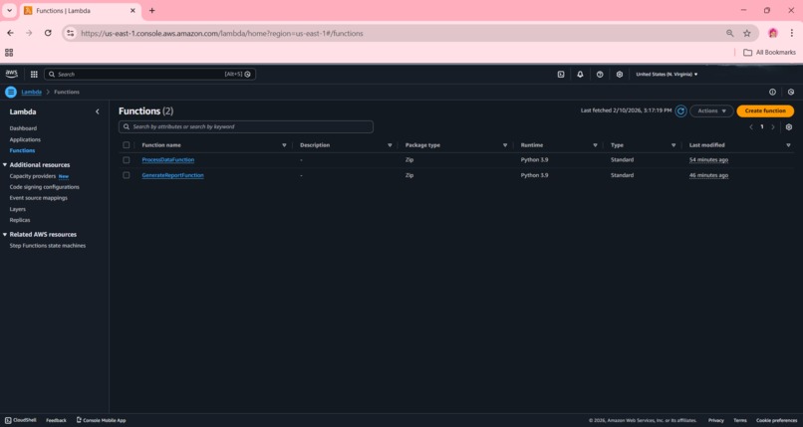Go back in browser history

point(10,33)
